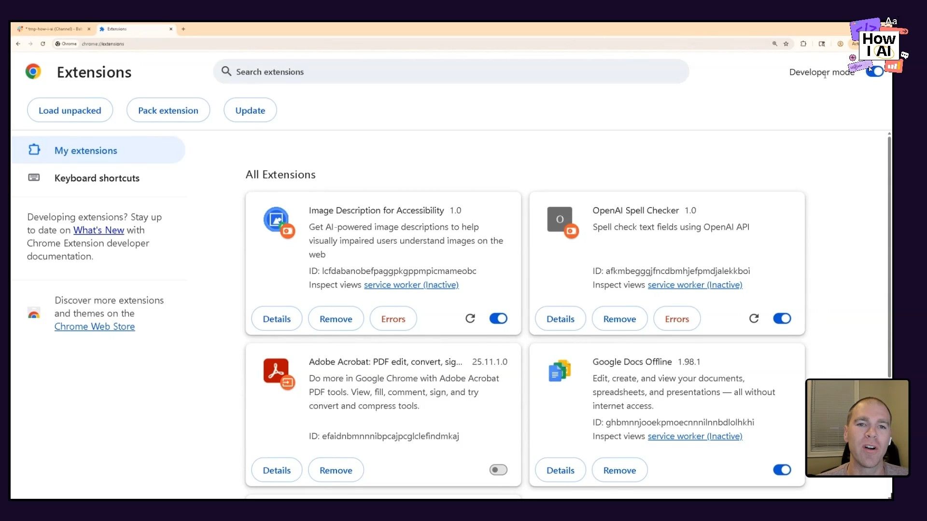Click the presenter webcam thumbnail

coord(857,428)
